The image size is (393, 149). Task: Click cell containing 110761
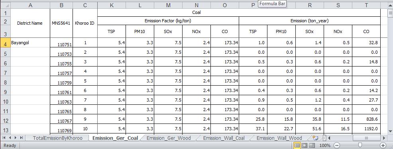click(61, 91)
